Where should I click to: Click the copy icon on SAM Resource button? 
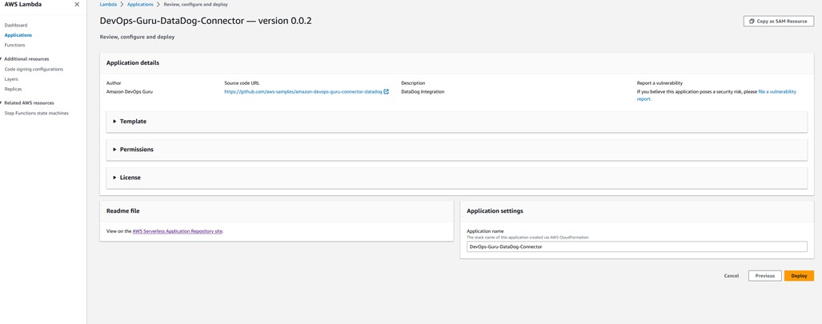click(752, 22)
